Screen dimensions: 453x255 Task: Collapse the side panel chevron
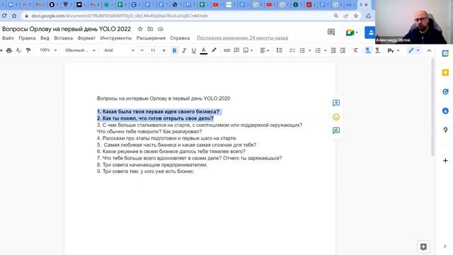coord(445,246)
